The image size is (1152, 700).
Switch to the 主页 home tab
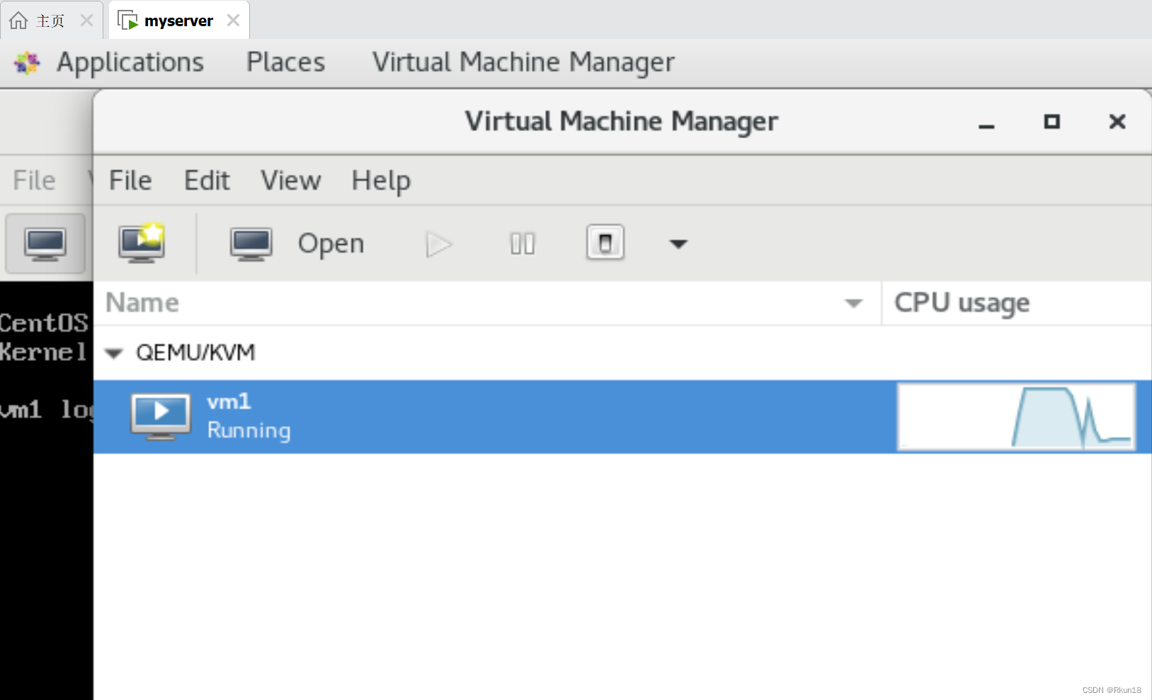point(50,21)
